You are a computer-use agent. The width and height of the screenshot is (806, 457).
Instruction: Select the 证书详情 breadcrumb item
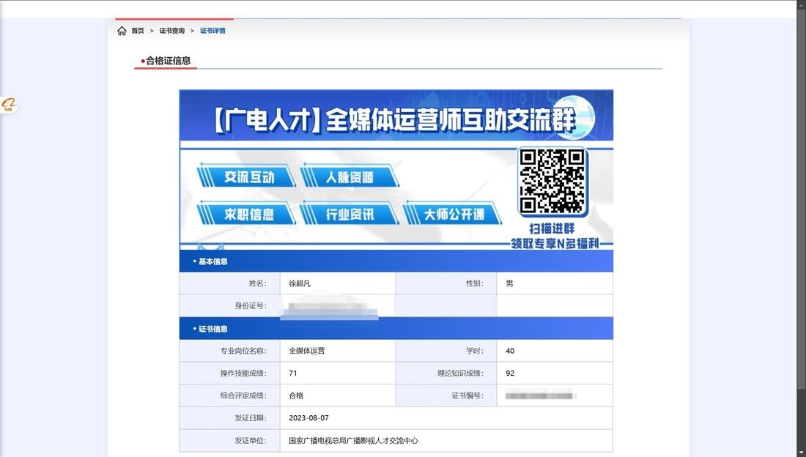pos(212,31)
